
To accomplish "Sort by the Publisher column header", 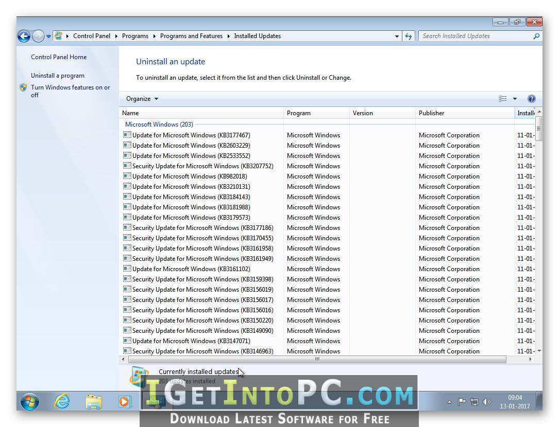I will (465, 113).
